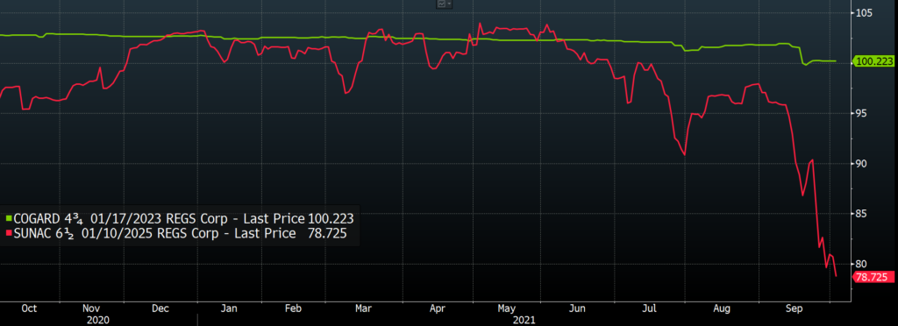Click the Mar month axis label

pyautogui.click(x=363, y=308)
